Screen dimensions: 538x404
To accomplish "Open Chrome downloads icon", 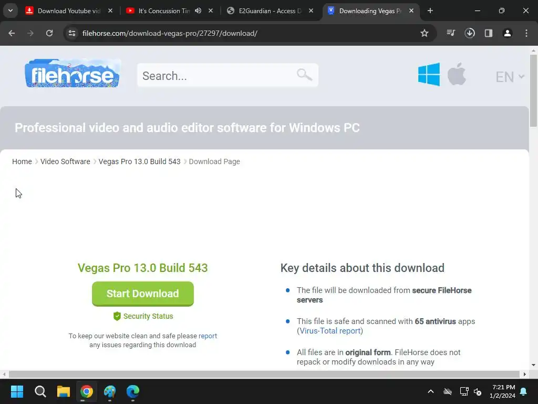I will 470,33.
